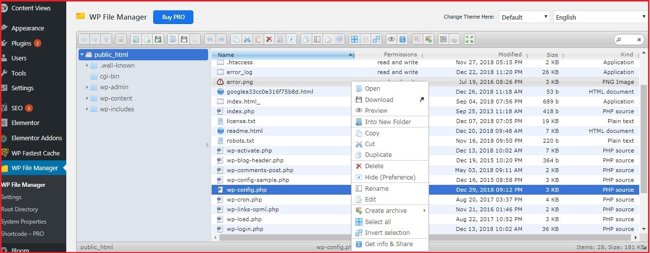Sort by the Modified column header

coord(510,54)
